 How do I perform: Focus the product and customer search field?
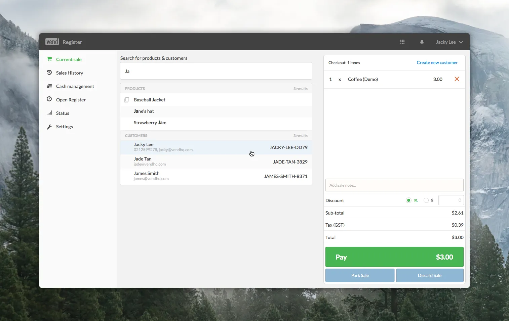[x=216, y=71]
